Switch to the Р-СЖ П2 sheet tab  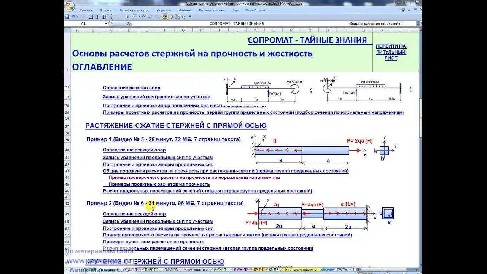(x=240, y=270)
